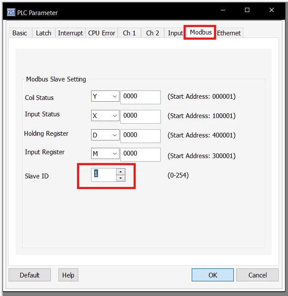Open Holding Register device dropdown showing D
This screenshot has width=288, height=296.
[105, 135]
